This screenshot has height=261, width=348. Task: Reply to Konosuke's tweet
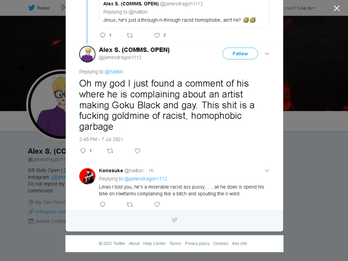[x=103, y=204]
